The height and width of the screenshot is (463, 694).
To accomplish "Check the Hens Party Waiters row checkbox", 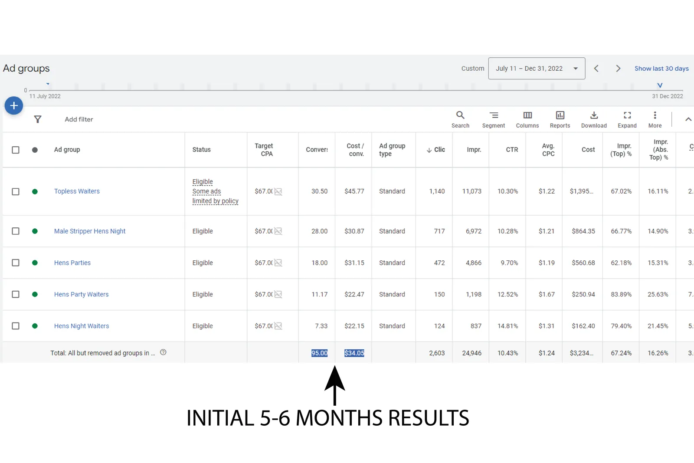I will point(16,294).
